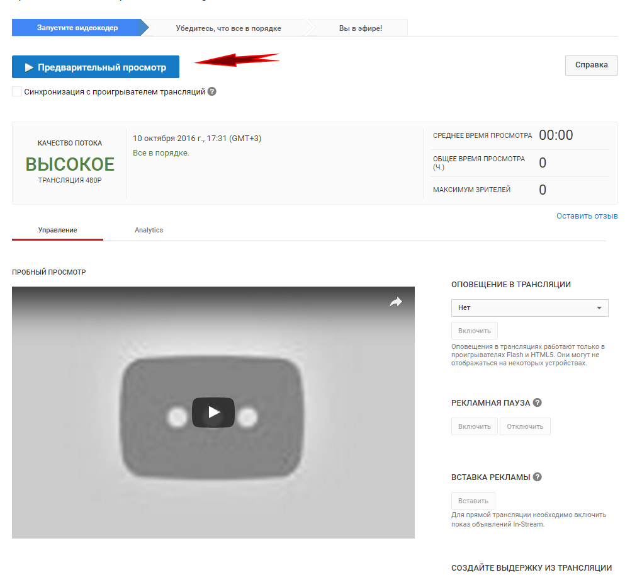Enable Синхронизация с проигрывателем трансляций checkbox
Viewport: 625px width, 582px height.
click(x=17, y=91)
